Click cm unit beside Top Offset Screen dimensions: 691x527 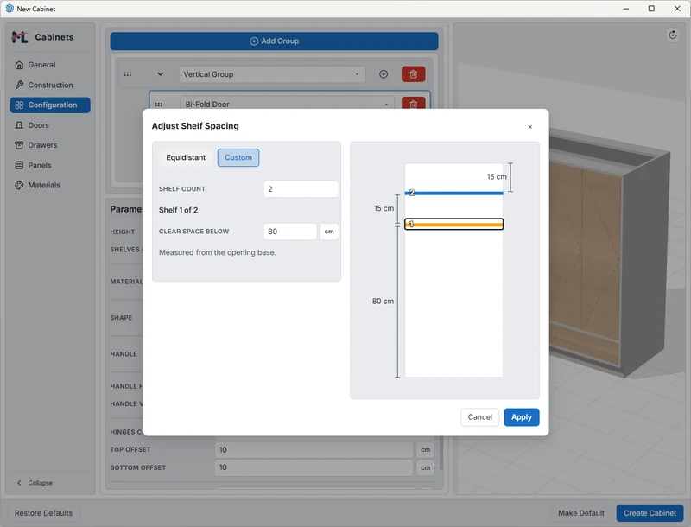pyautogui.click(x=425, y=449)
